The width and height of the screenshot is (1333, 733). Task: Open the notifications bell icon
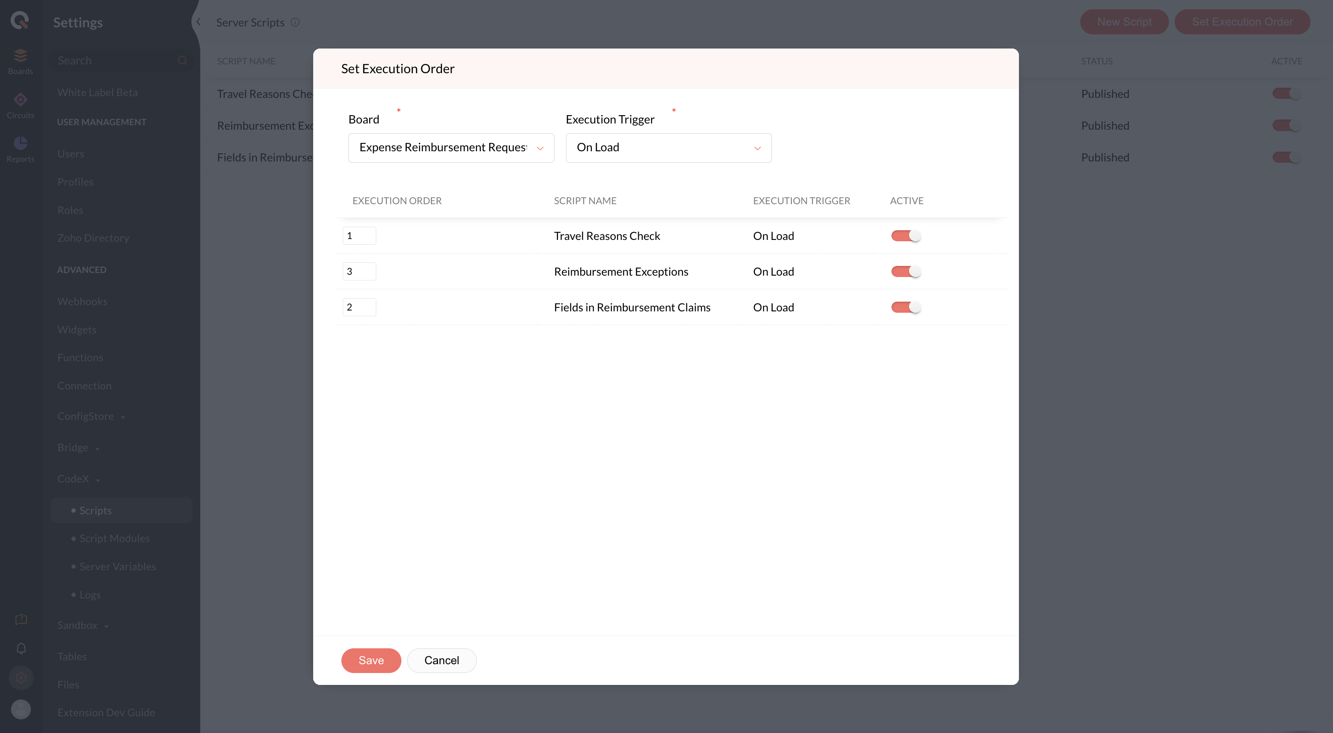point(21,649)
